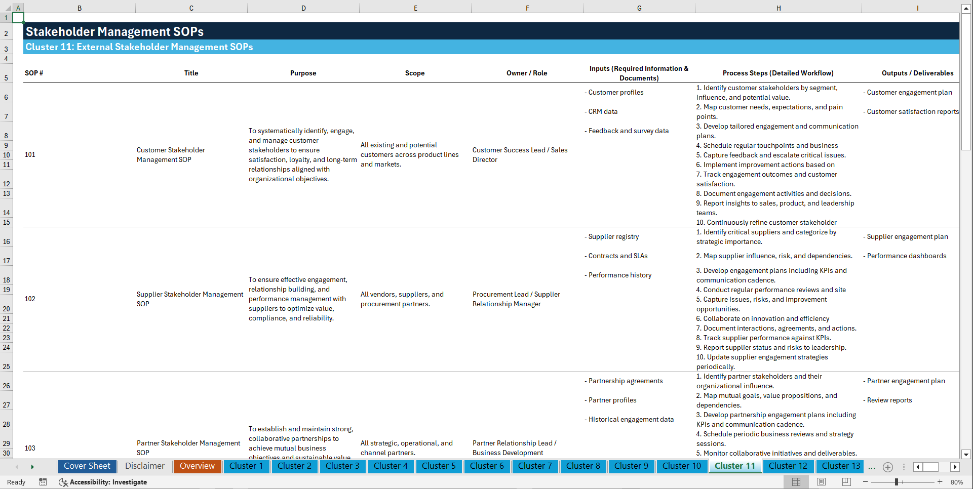Open the Accessibility: Investigate checker

point(103,482)
